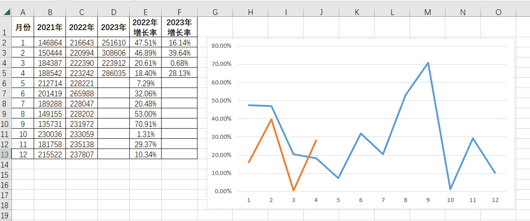Click the blue line peak at month 9

428,63
